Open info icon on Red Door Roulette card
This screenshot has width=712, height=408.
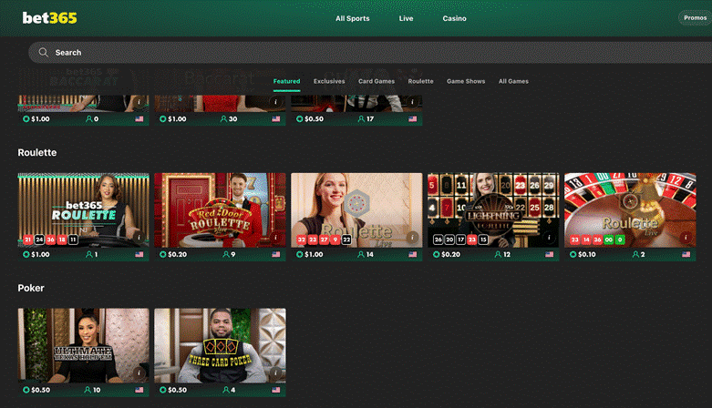click(x=275, y=237)
